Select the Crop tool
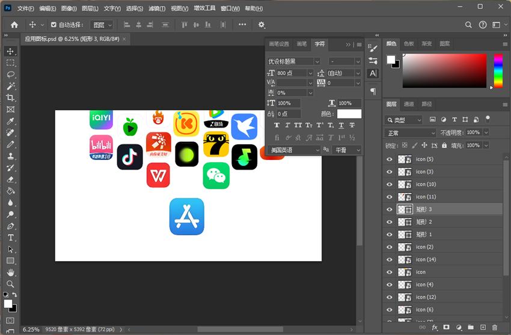511x335 pixels. tap(10, 98)
